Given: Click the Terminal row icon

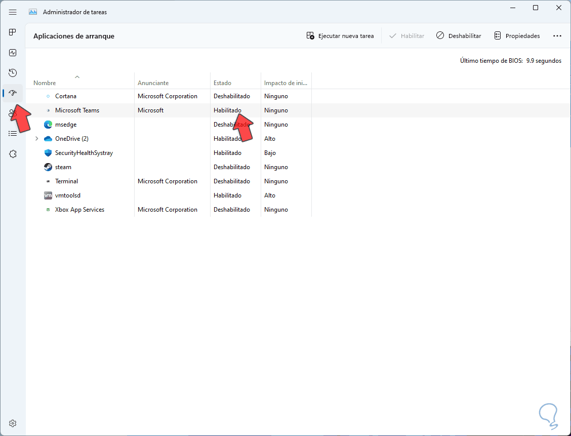Looking at the screenshot, I should [x=48, y=181].
